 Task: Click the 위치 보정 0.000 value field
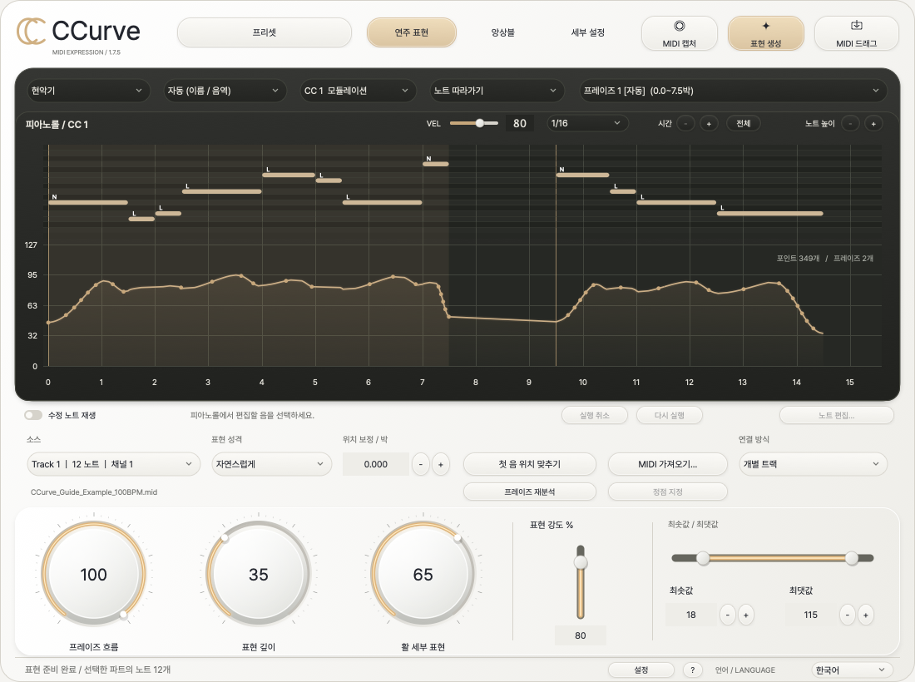click(375, 464)
